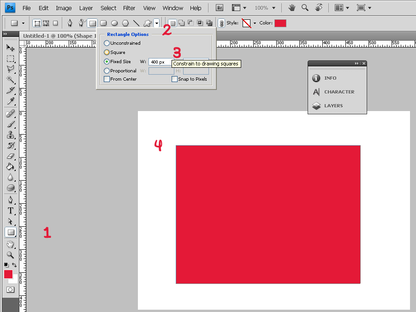Launch Adobe Bridge from the application bar
416x312 pixels.
[220, 8]
